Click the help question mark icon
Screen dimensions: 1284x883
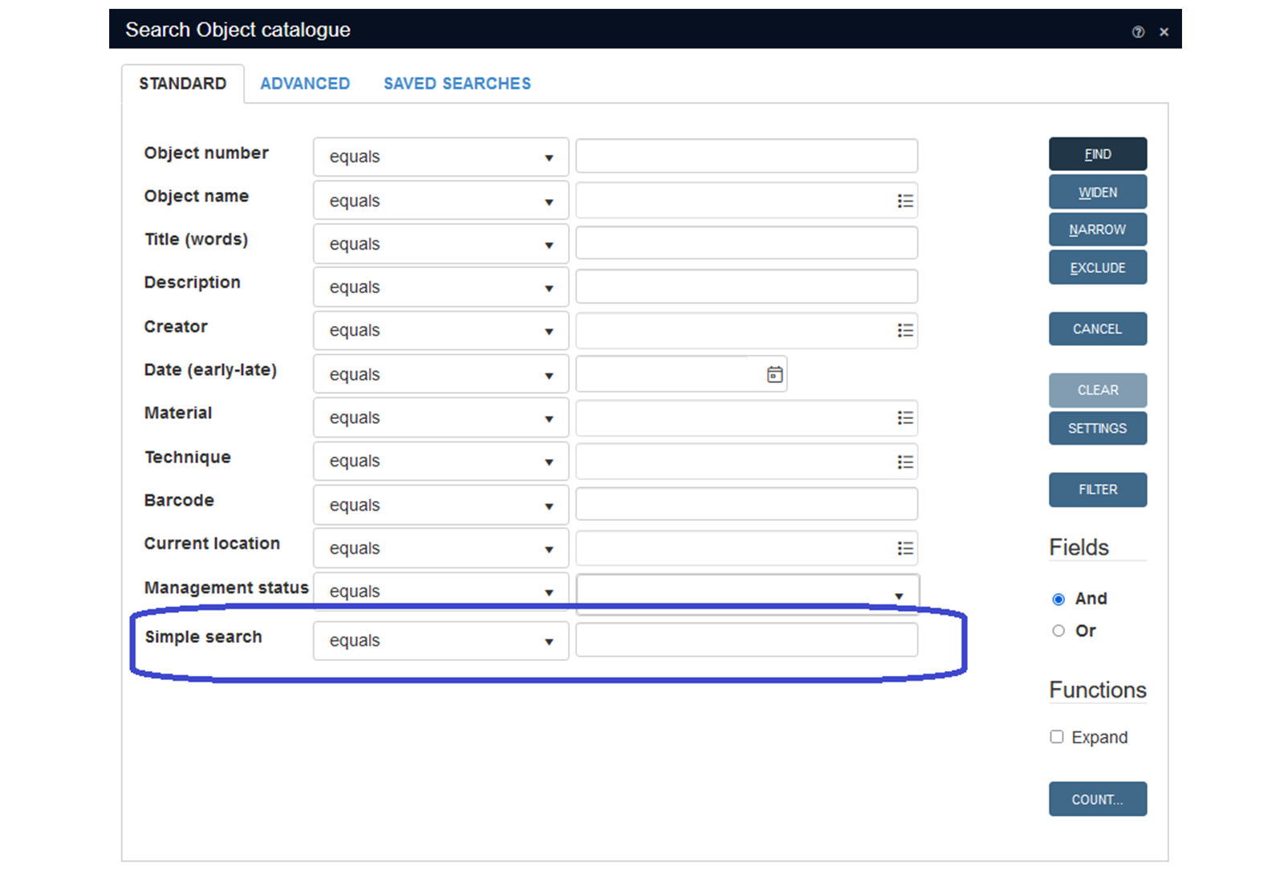click(1138, 32)
